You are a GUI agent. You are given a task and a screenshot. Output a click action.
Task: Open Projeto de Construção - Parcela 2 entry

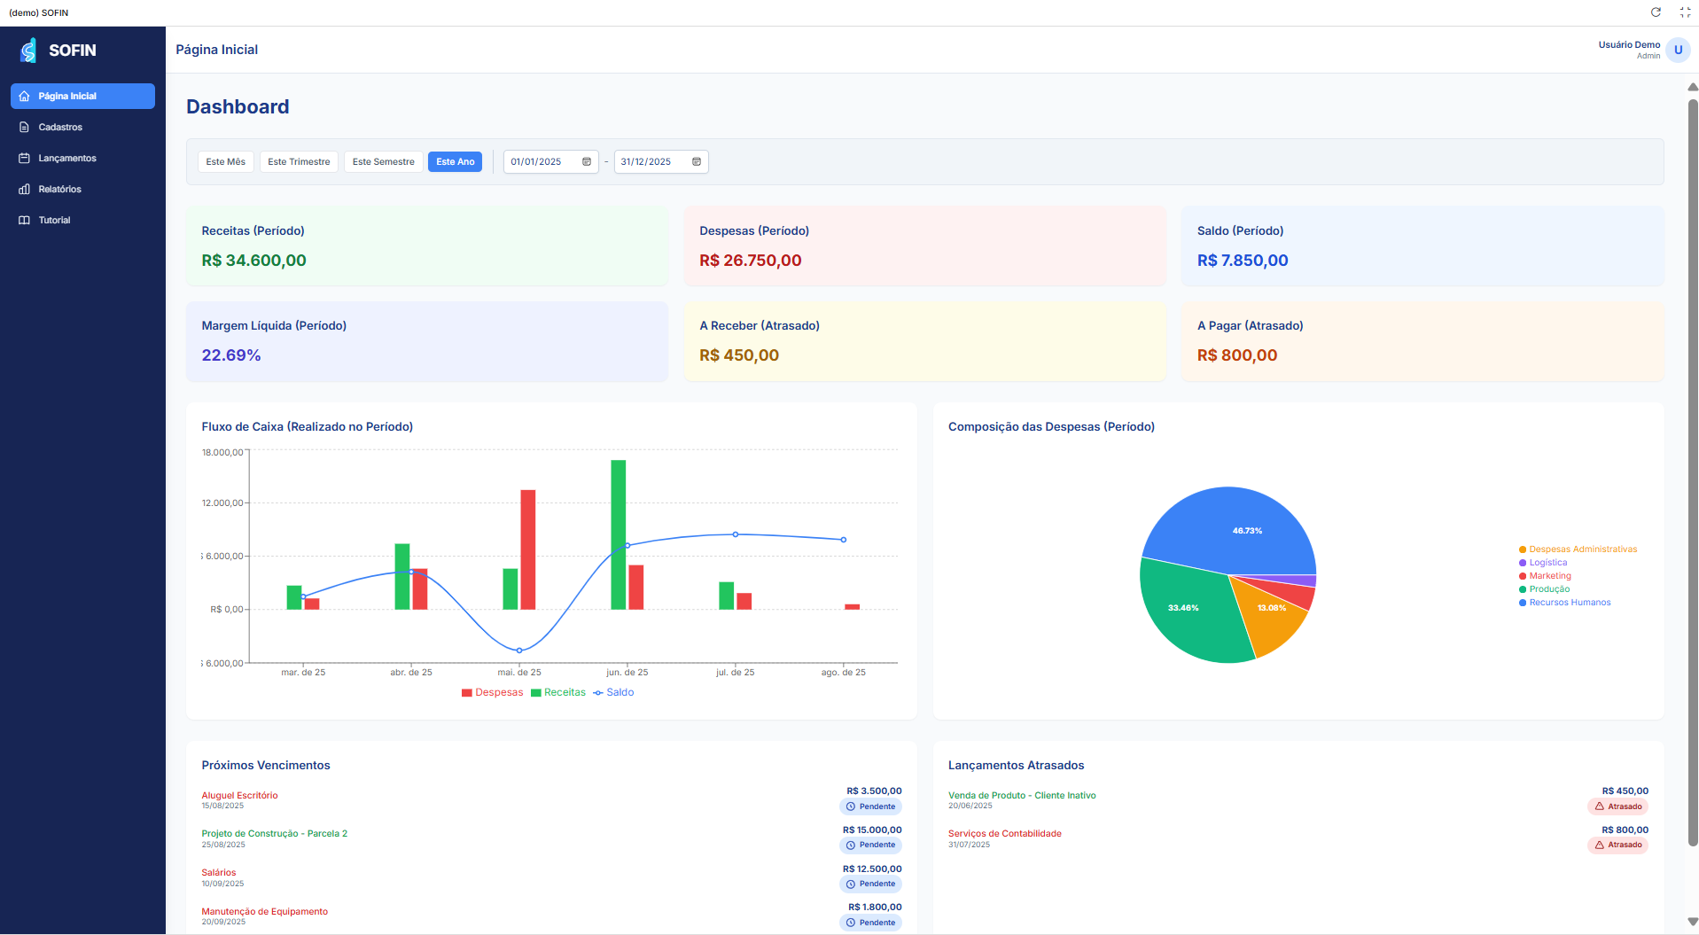pos(275,834)
